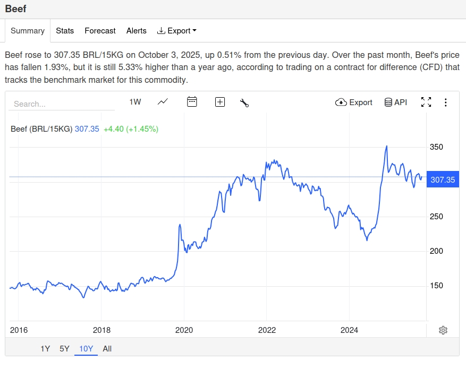The height and width of the screenshot is (369, 466).
Task: Open the three-dot chart options menu
Action: point(446,102)
